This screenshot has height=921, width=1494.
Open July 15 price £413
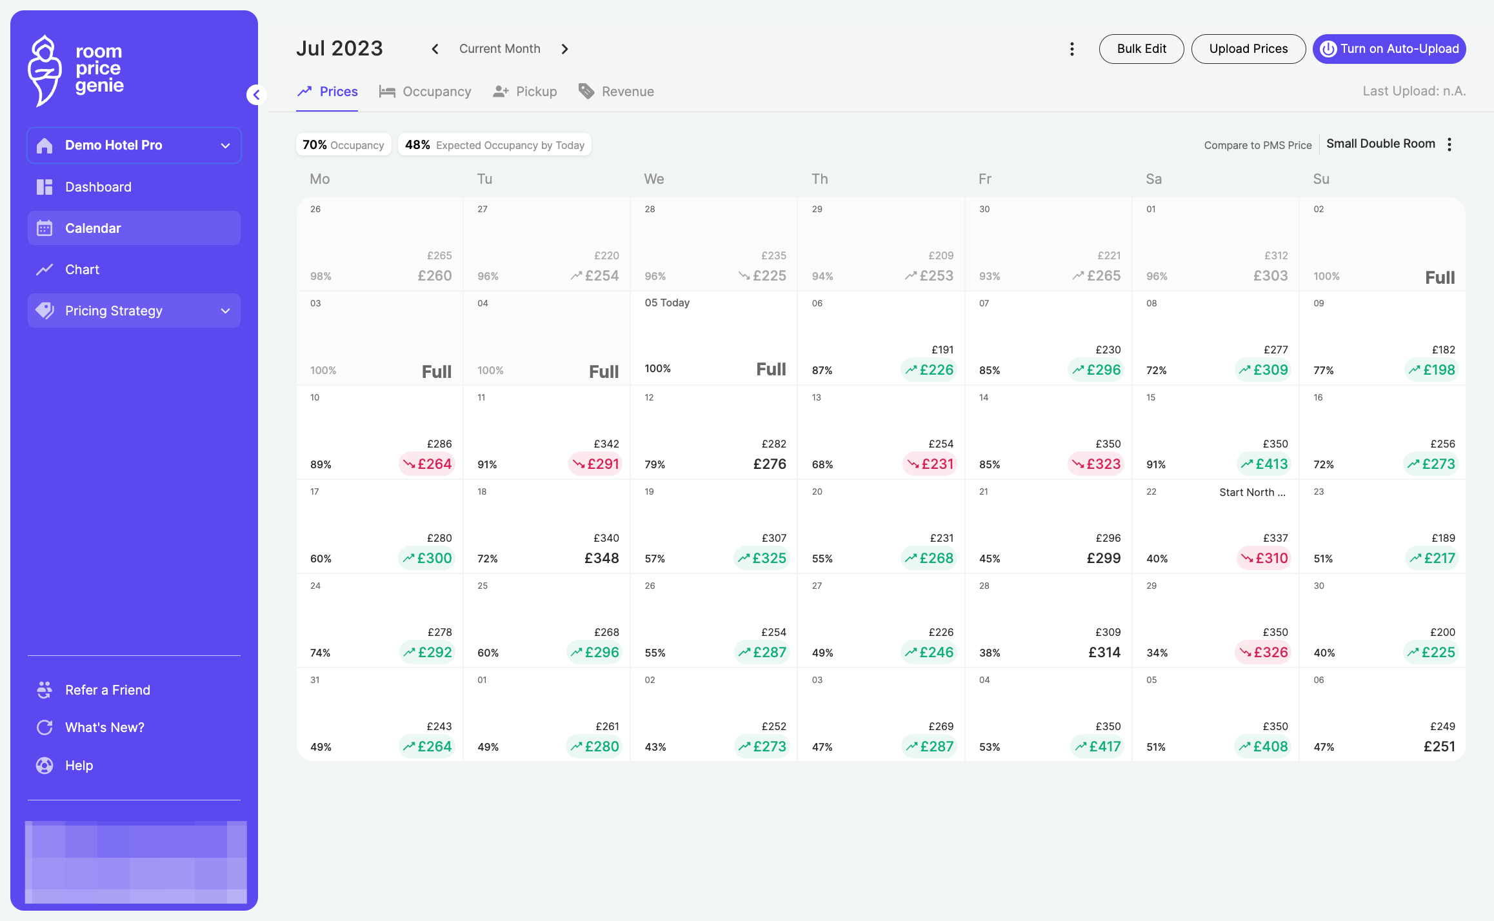pos(1264,464)
